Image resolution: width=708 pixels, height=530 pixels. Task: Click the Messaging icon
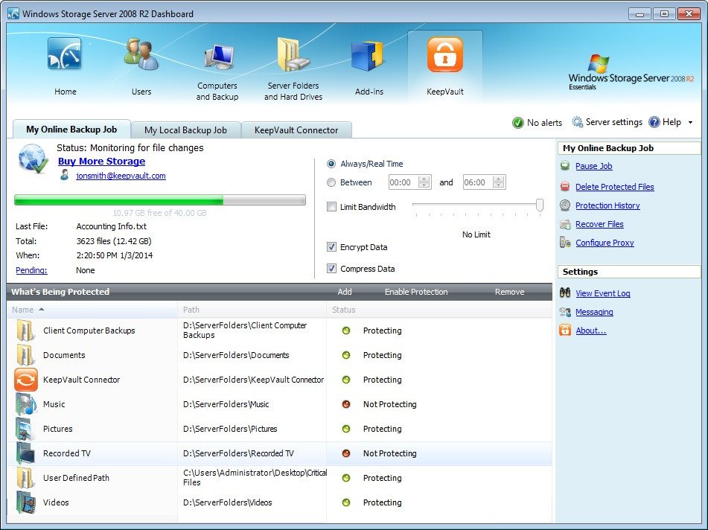click(x=565, y=311)
